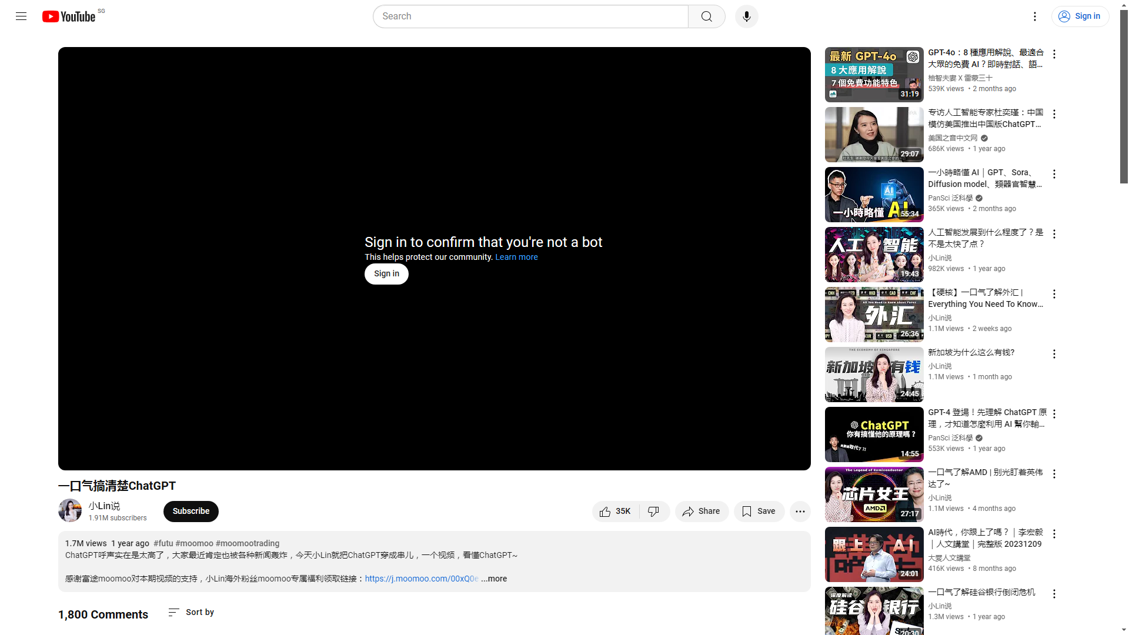The image size is (1129, 635).
Task: Open 一口气了解AMD video title
Action: pos(986,478)
